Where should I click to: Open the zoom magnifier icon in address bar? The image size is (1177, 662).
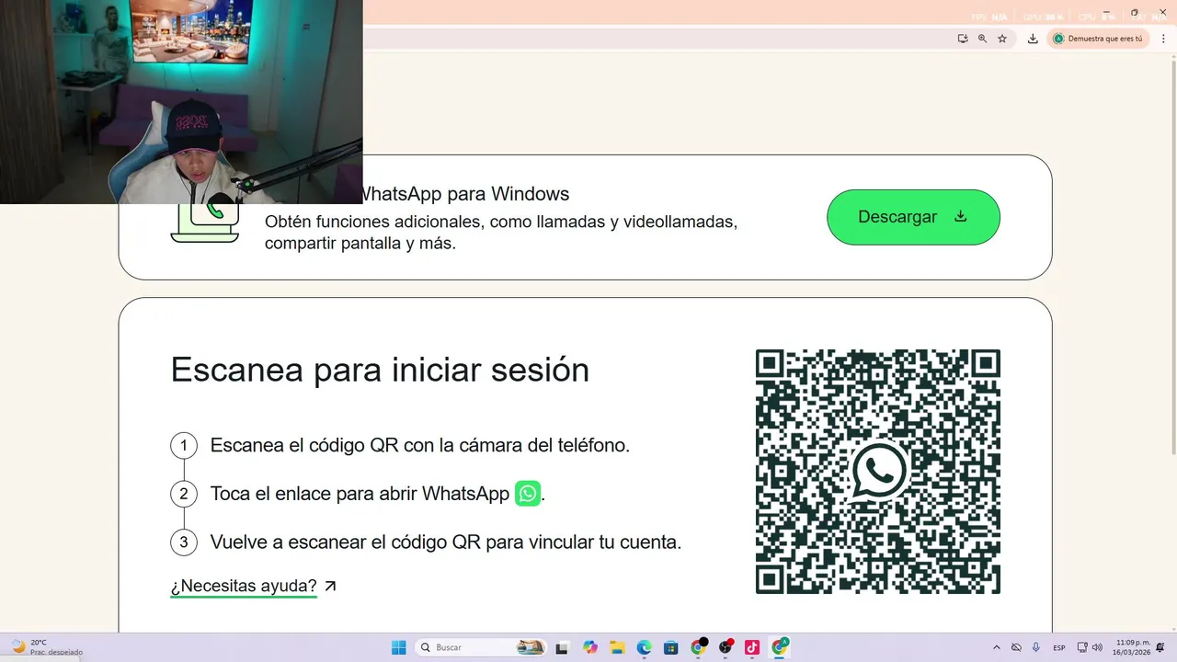click(982, 39)
